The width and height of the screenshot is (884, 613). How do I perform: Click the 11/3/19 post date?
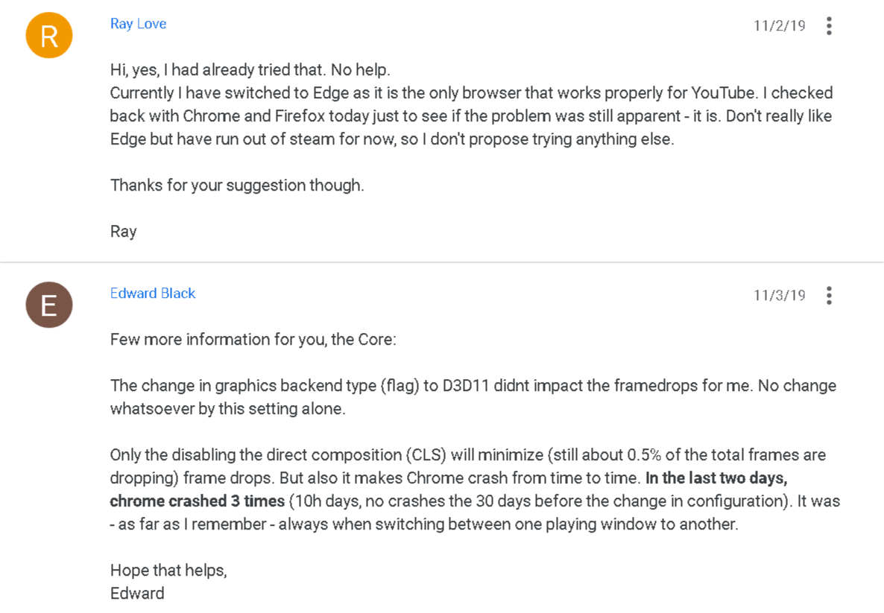pos(779,295)
